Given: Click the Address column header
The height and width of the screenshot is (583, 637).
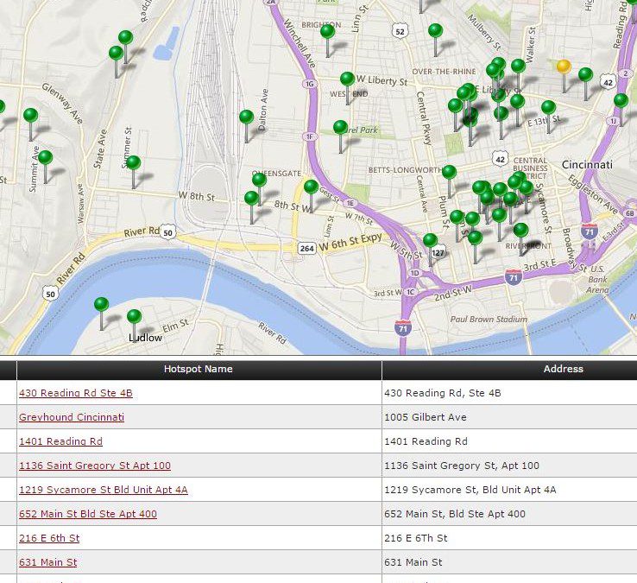Looking at the screenshot, I should (x=563, y=369).
